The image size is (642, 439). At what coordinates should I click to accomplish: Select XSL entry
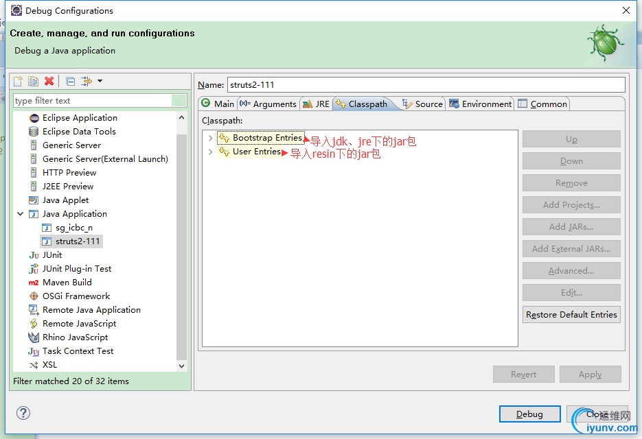pyautogui.click(x=49, y=364)
